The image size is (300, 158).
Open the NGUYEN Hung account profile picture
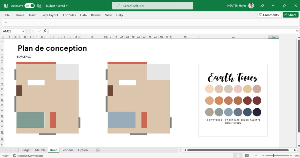coord(251,5)
